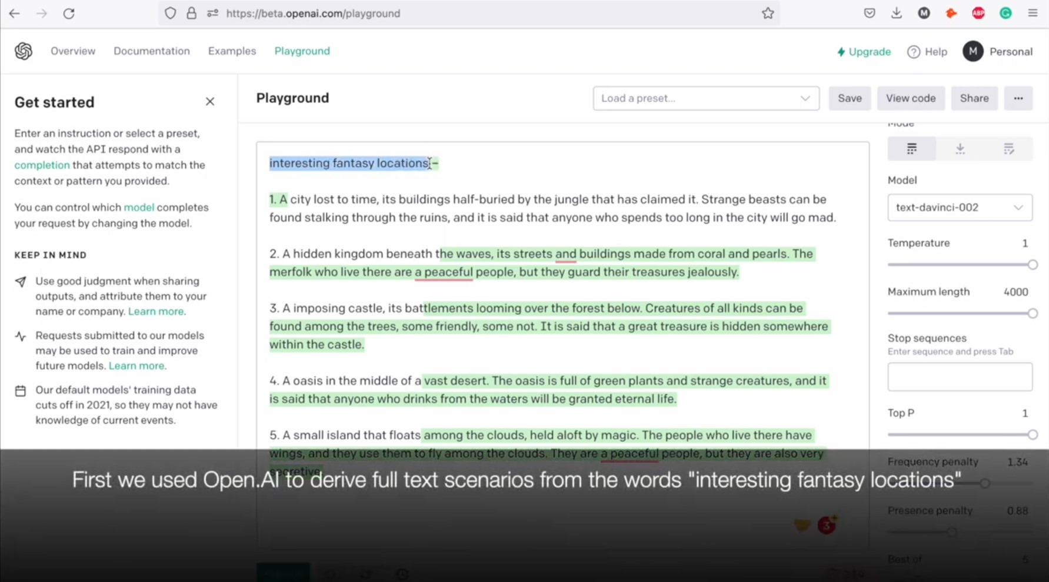Click the shield tracking protection icon
The height and width of the screenshot is (582, 1049).
[x=170, y=13]
